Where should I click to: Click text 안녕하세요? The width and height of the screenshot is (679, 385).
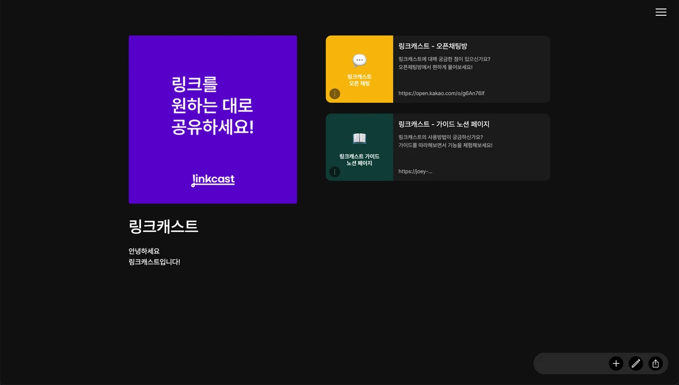pyautogui.click(x=144, y=251)
